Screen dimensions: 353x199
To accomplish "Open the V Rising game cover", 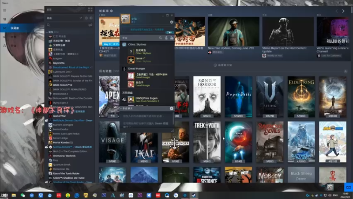I will 270,96.
